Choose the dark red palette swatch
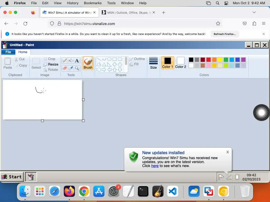 (x=203, y=60)
